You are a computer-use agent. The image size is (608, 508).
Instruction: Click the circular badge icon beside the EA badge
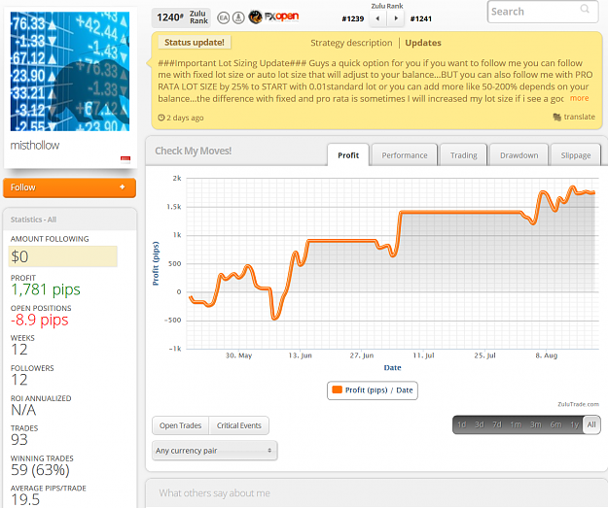tap(238, 17)
